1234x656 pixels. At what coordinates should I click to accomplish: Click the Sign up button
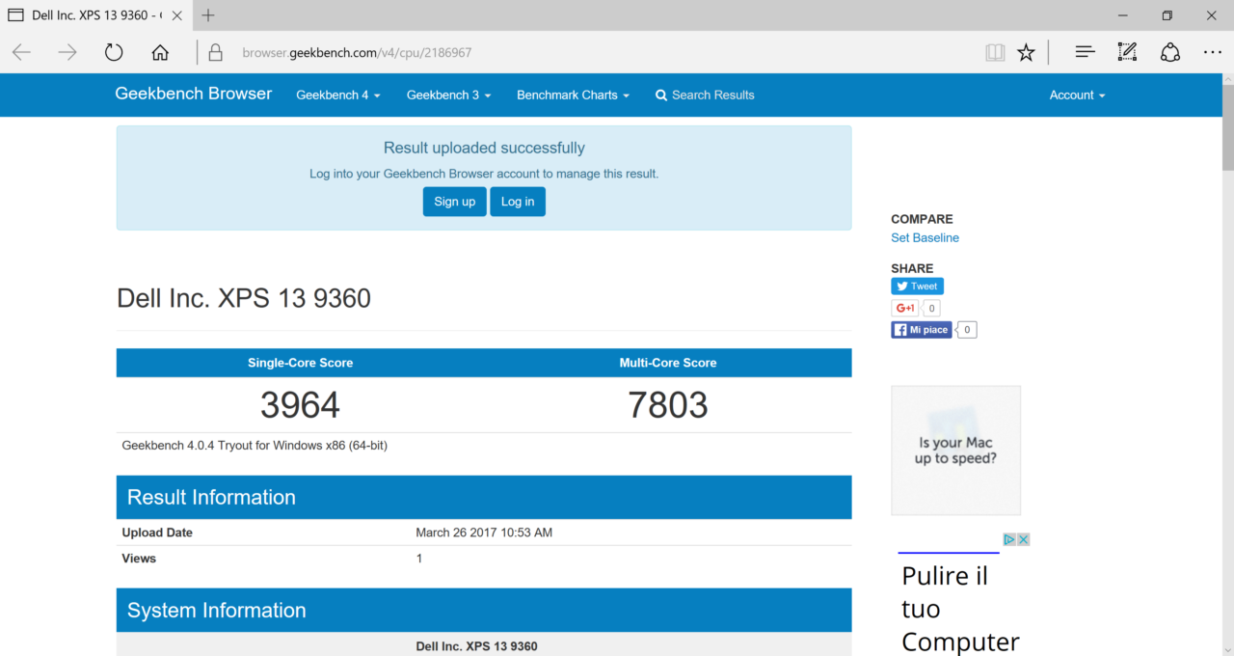coord(454,202)
